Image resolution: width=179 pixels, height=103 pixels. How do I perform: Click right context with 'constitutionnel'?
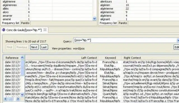(151, 90)
